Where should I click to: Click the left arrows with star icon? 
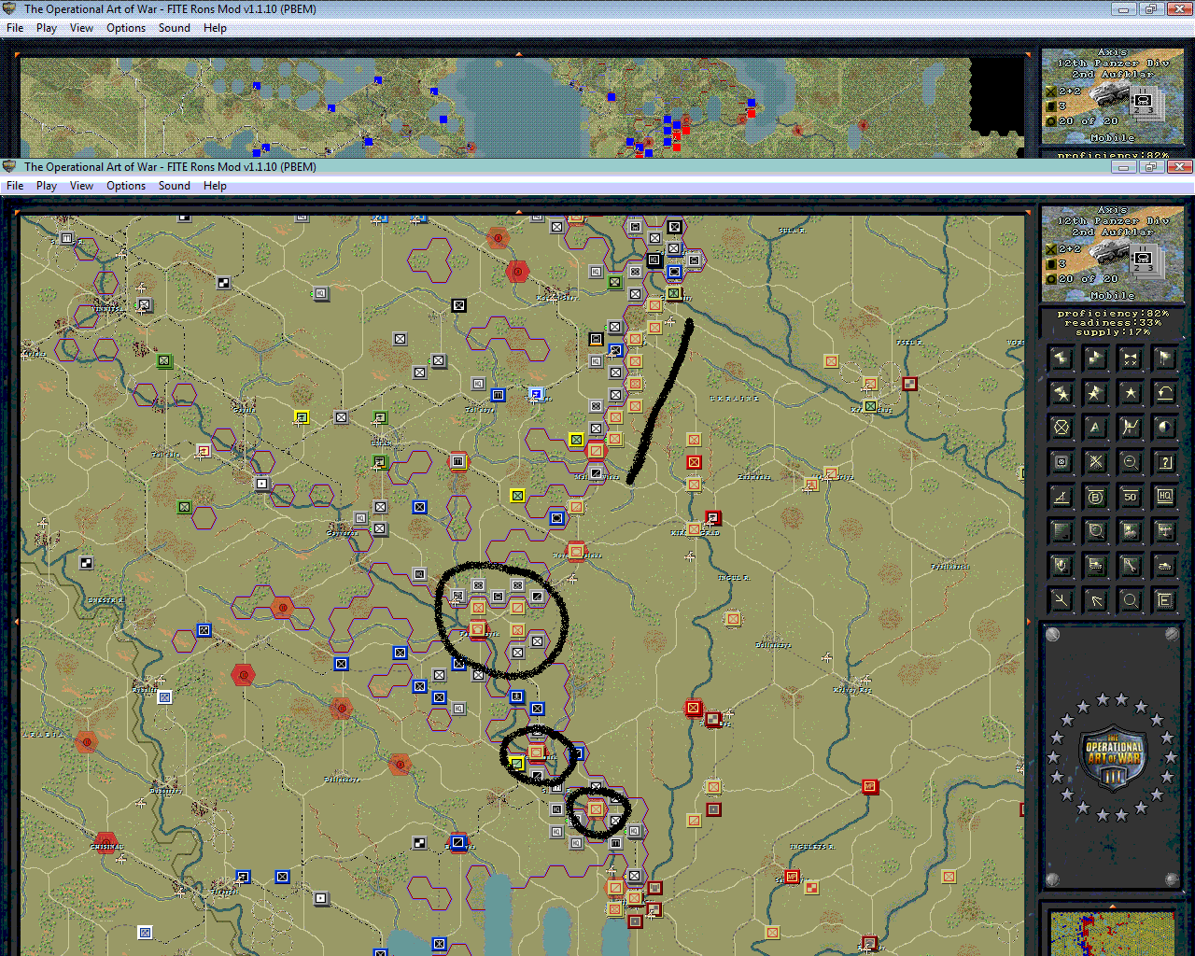1061,393
